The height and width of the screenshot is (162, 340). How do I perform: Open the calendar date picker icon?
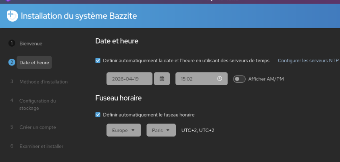[162, 79]
